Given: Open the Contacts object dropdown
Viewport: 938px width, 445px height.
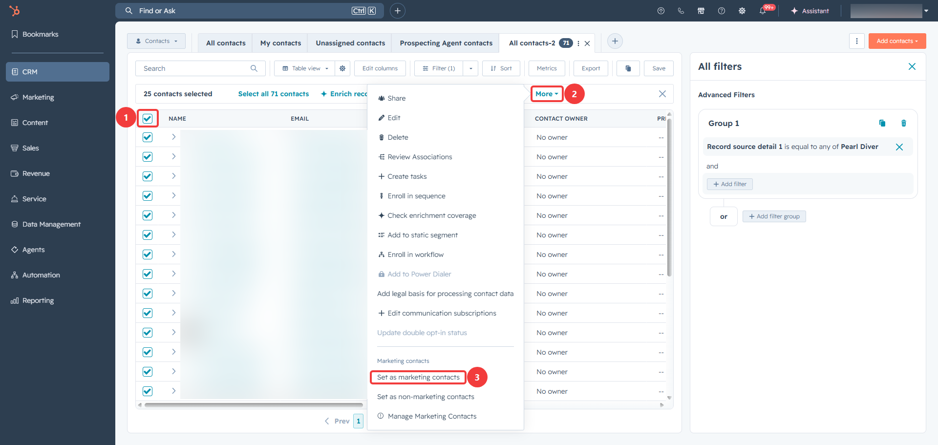Looking at the screenshot, I should (x=156, y=41).
